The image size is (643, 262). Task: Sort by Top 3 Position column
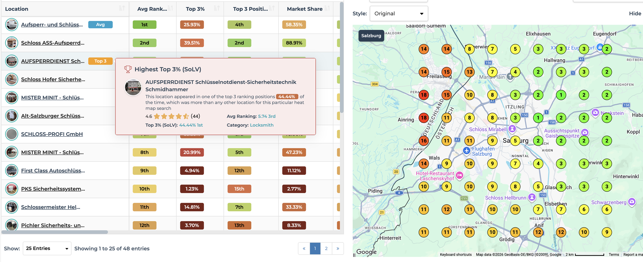(272, 8)
